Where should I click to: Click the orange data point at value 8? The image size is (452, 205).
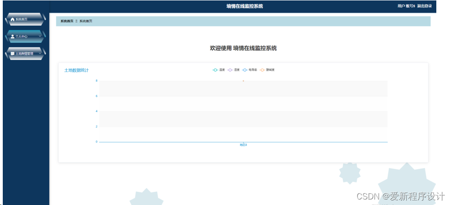click(x=244, y=81)
